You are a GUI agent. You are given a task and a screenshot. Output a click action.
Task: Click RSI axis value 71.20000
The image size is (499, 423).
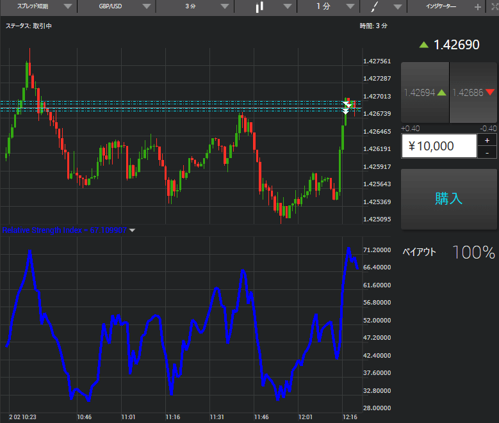pos(377,250)
